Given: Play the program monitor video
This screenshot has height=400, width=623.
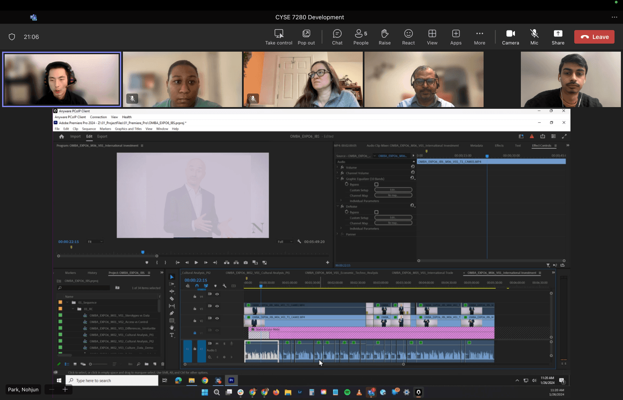Looking at the screenshot, I should point(196,262).
